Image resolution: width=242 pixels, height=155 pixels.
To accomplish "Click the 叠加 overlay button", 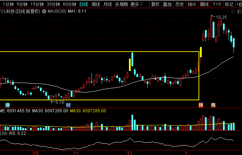I will [167, 4].
